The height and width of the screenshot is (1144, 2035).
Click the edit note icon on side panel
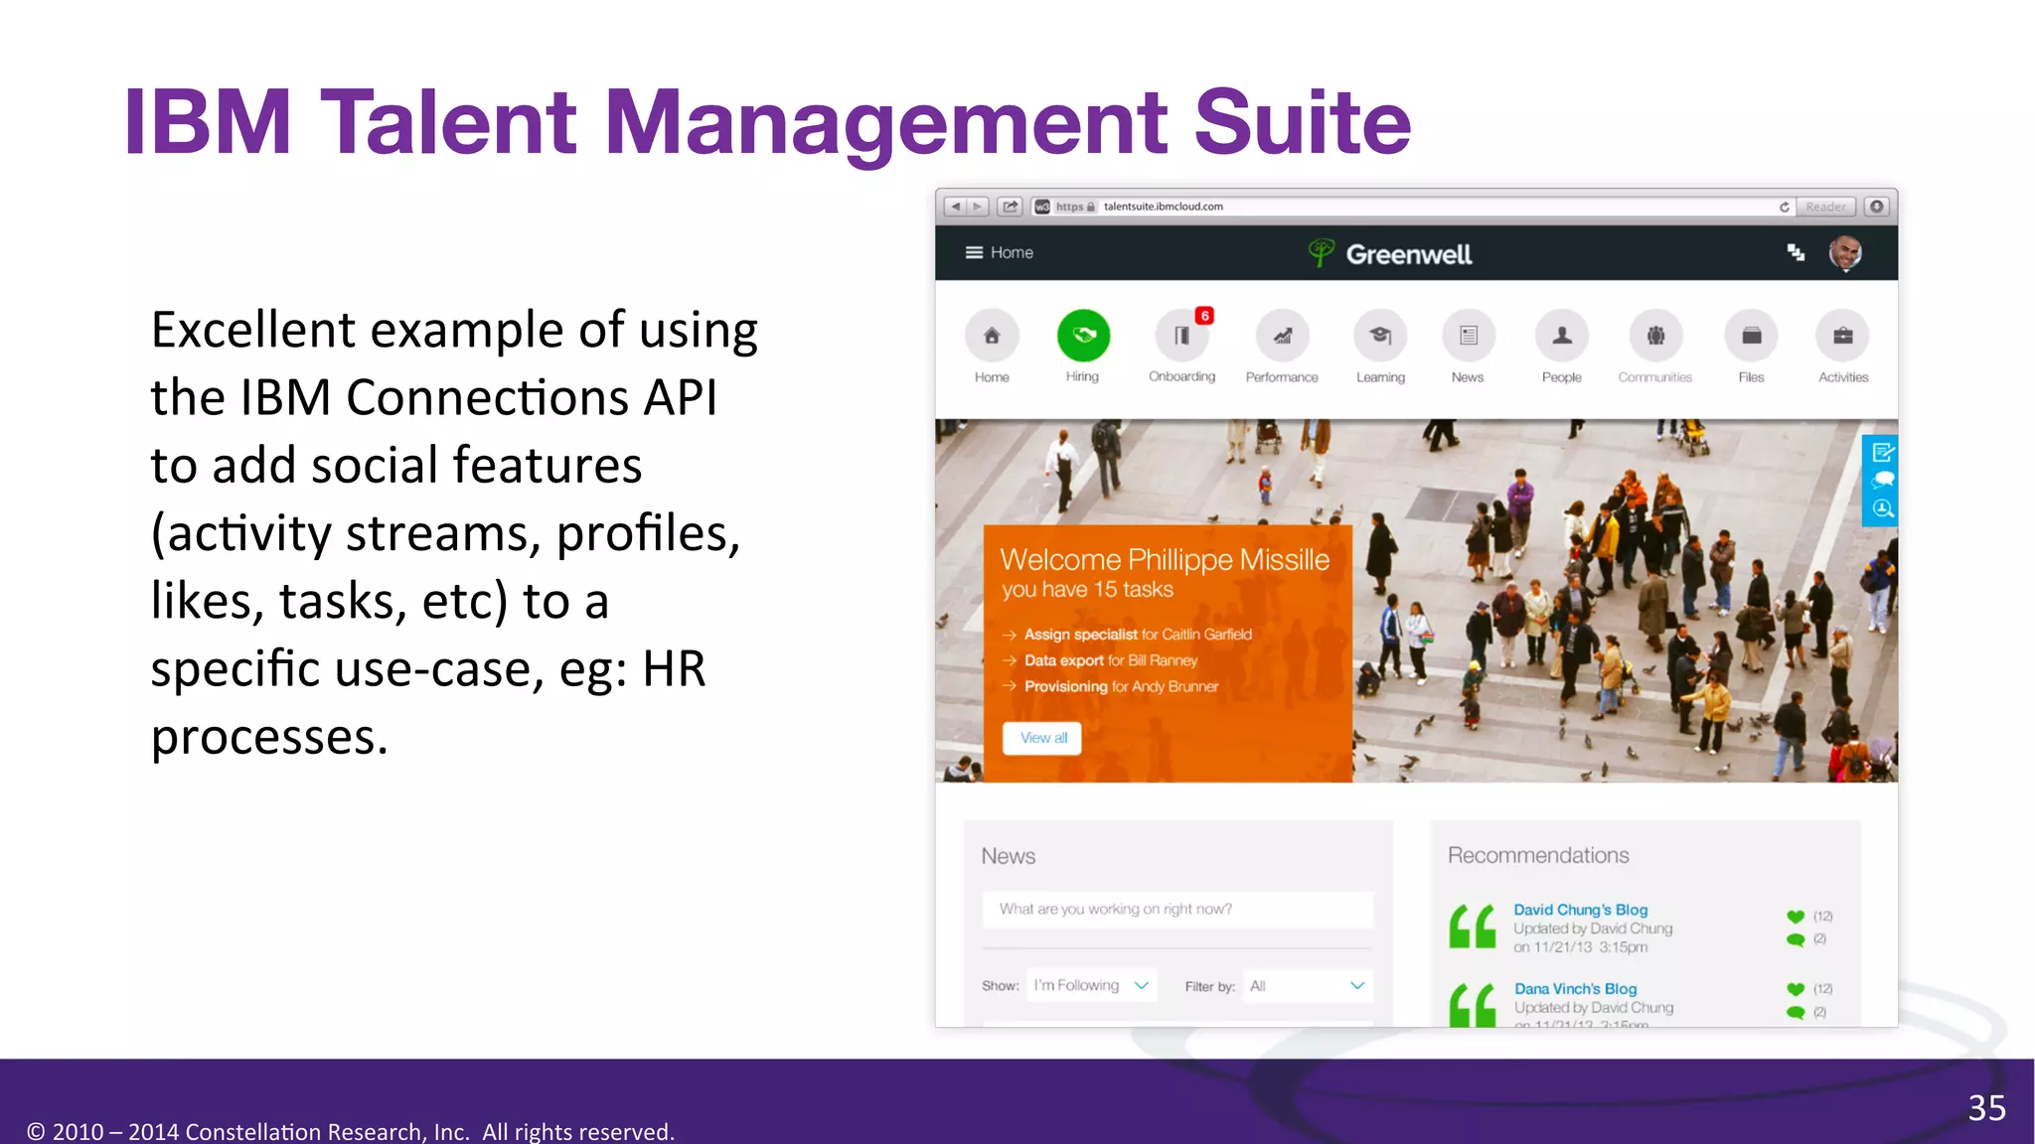pyautogui.click(x=1882, y=453)
